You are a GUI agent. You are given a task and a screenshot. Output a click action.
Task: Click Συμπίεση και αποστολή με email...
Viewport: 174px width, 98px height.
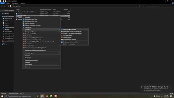[x=41, y=40]
